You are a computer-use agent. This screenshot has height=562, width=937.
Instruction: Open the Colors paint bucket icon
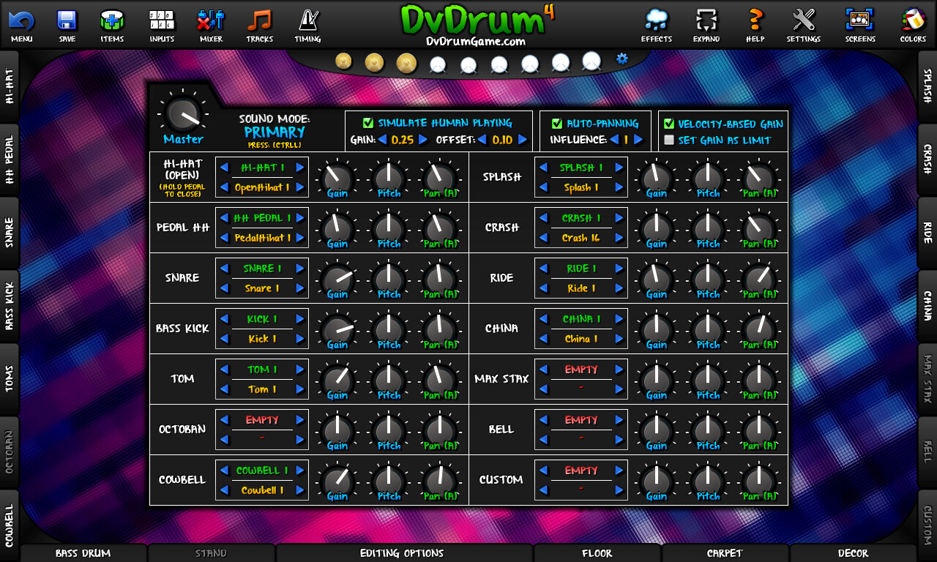coord(913,20)
